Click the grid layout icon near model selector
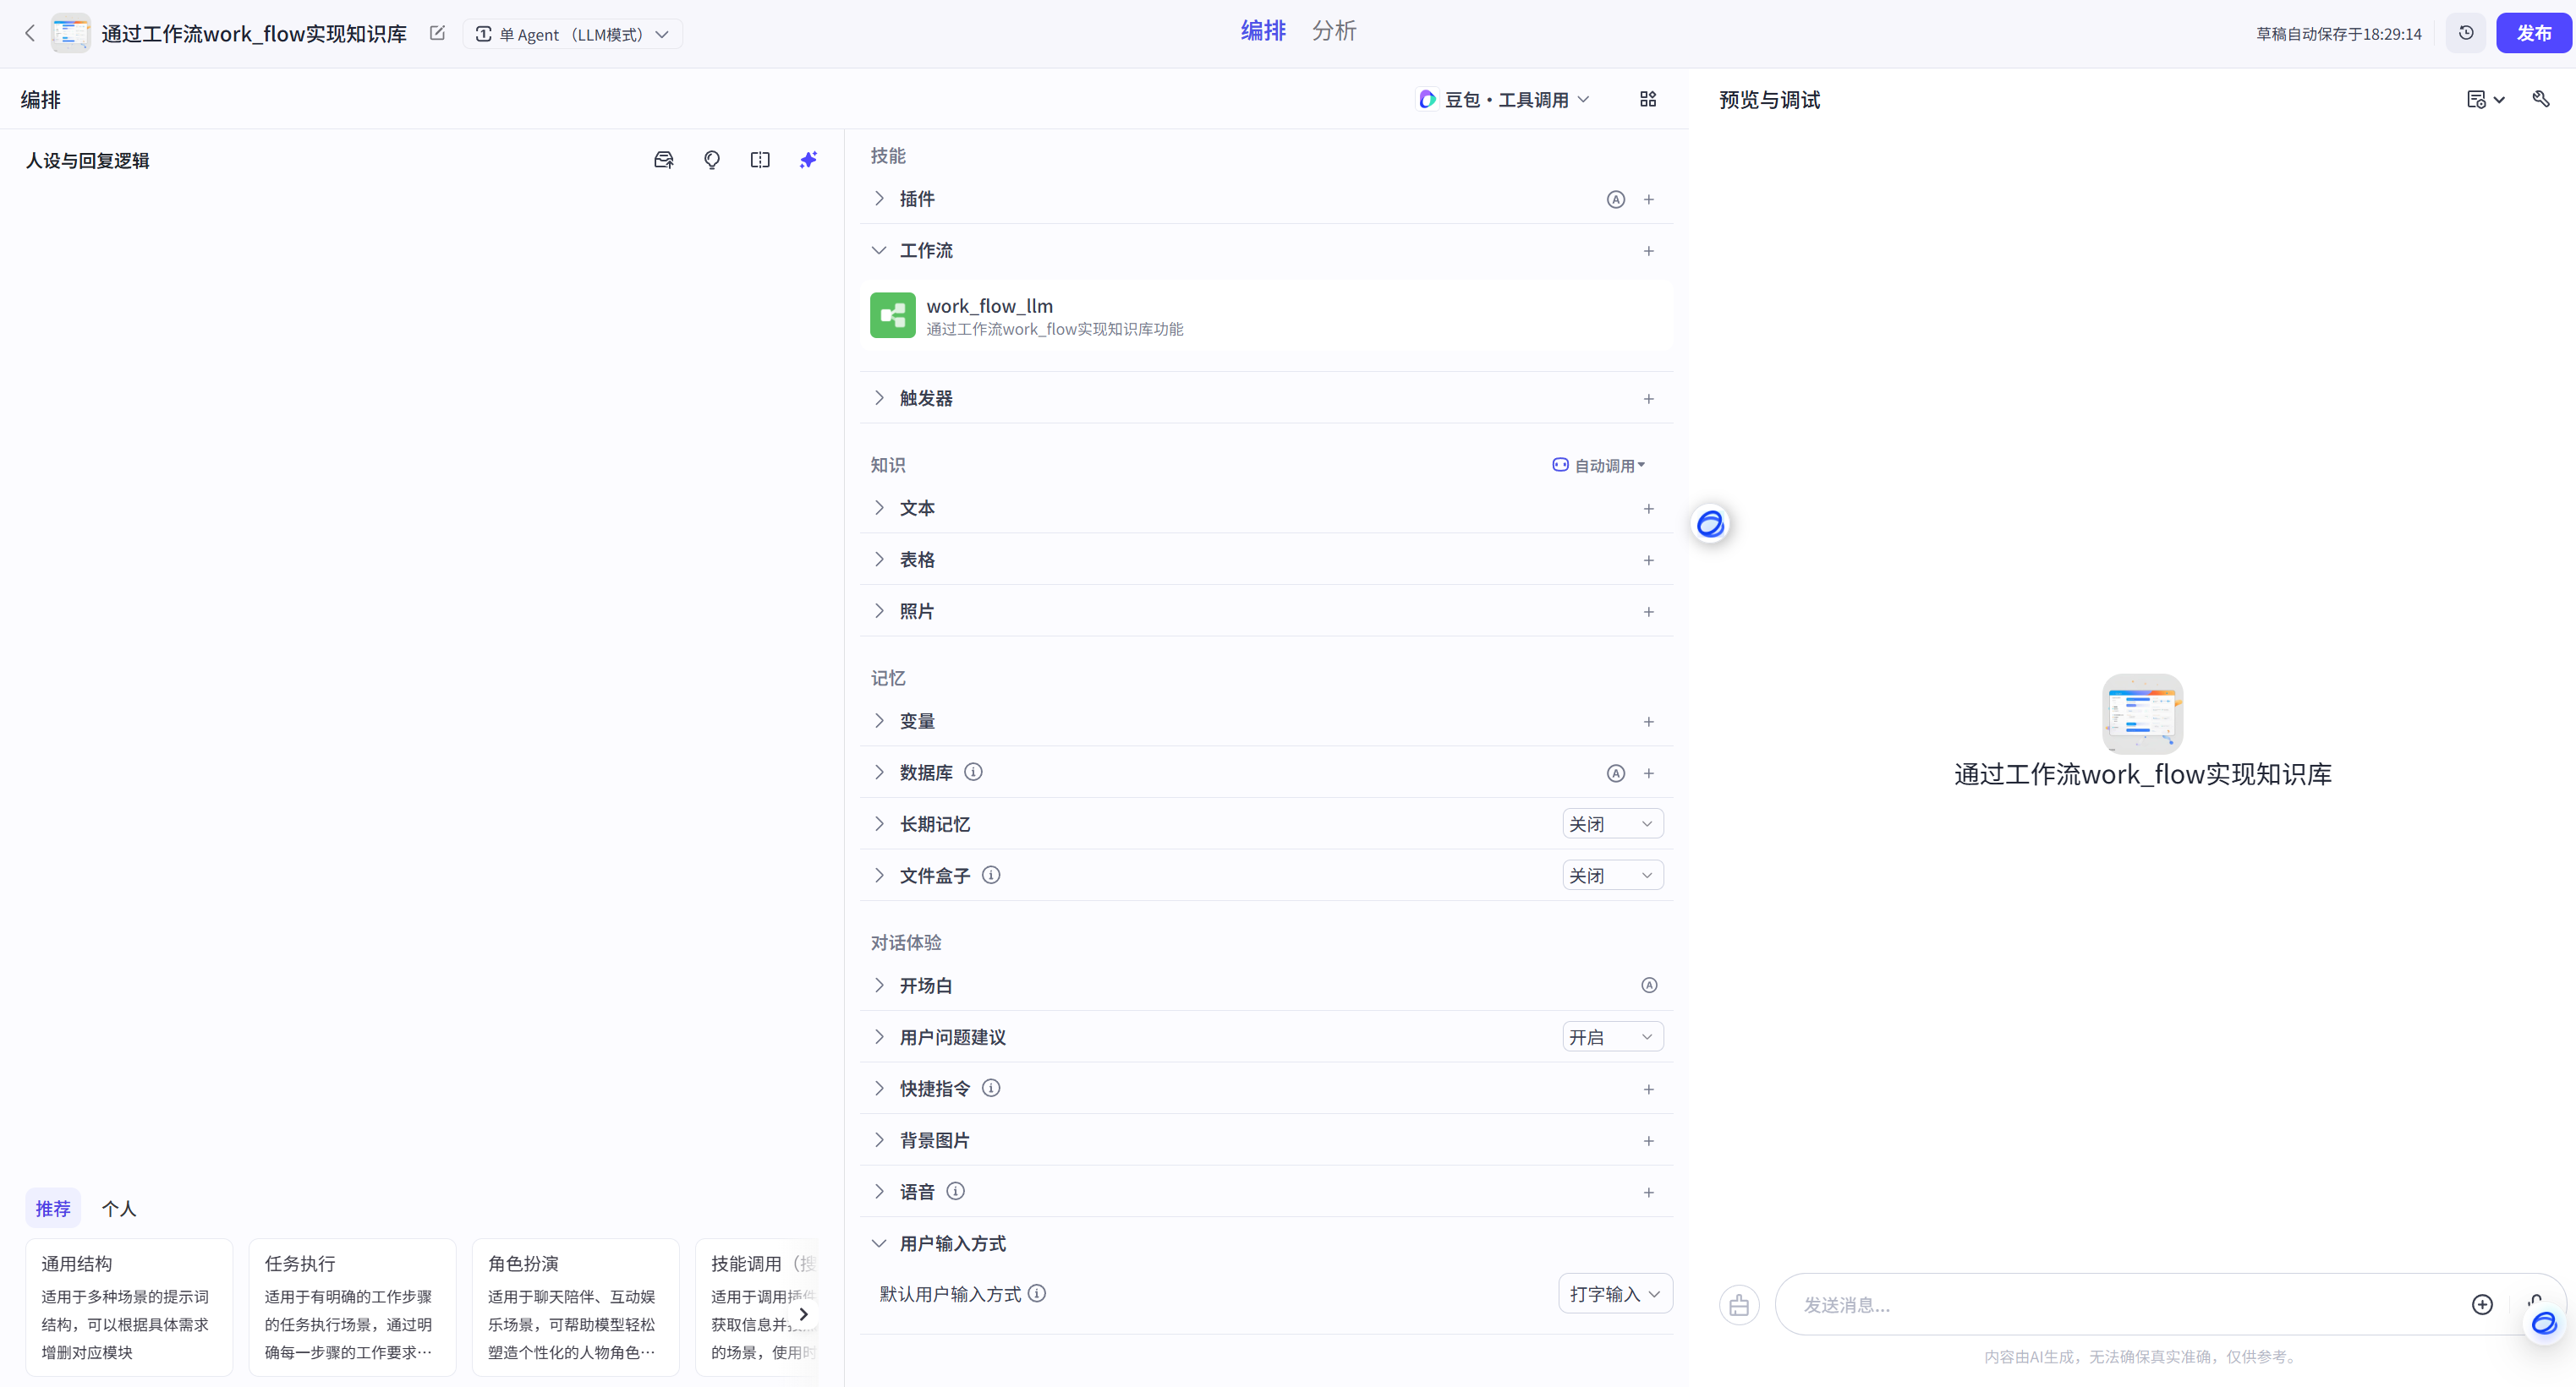This screenshot has width=2576, height=1387. 1648,99
